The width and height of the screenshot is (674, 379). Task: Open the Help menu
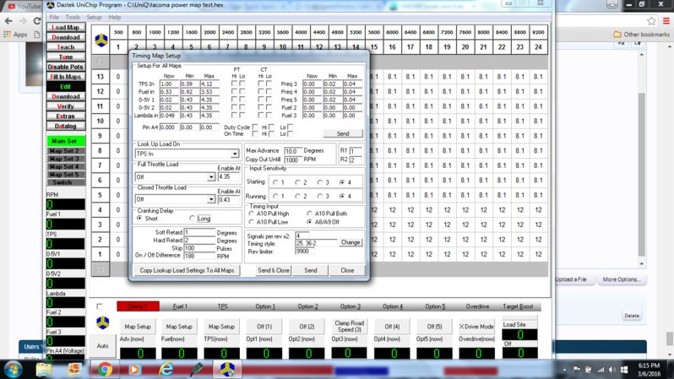click(x=114, y=17)
